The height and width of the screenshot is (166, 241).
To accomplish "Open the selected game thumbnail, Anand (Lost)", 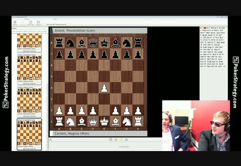I will click(29, 134).
